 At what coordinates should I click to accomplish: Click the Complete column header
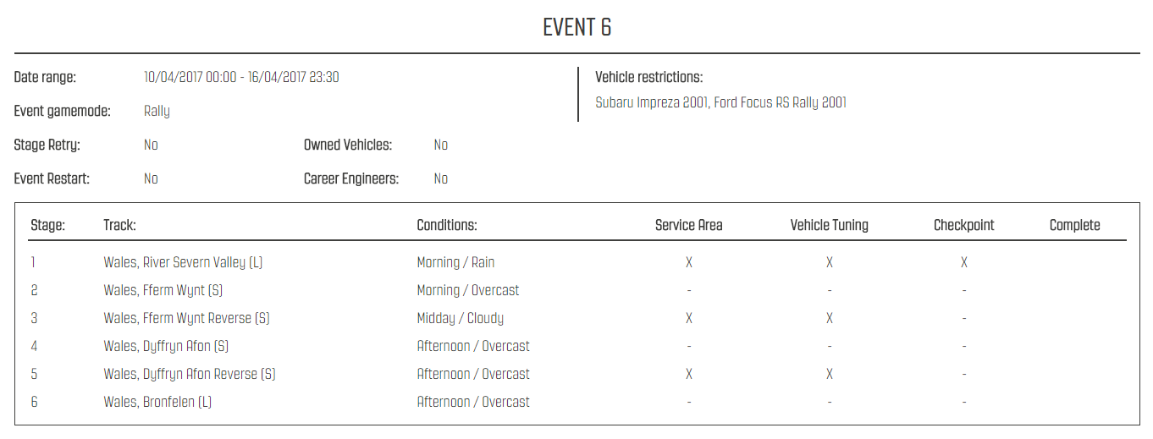point(1075,225)
